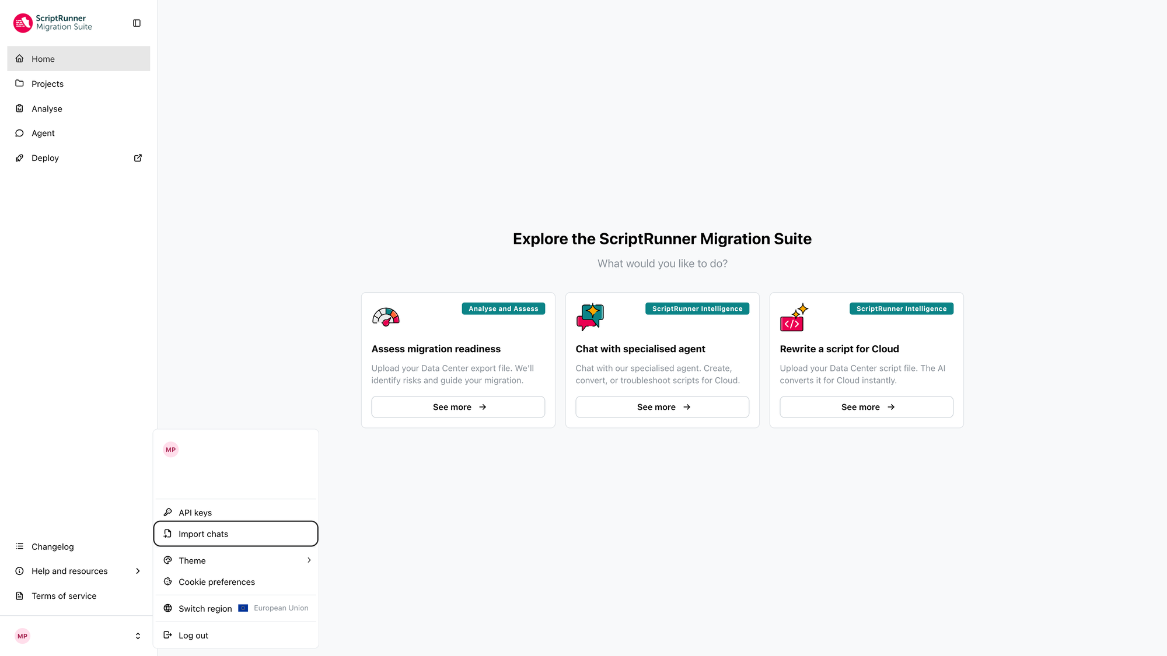Click the Chat with specialised agent heading
This screenshot has height=656, width=1167.
(x=640, y=349)
